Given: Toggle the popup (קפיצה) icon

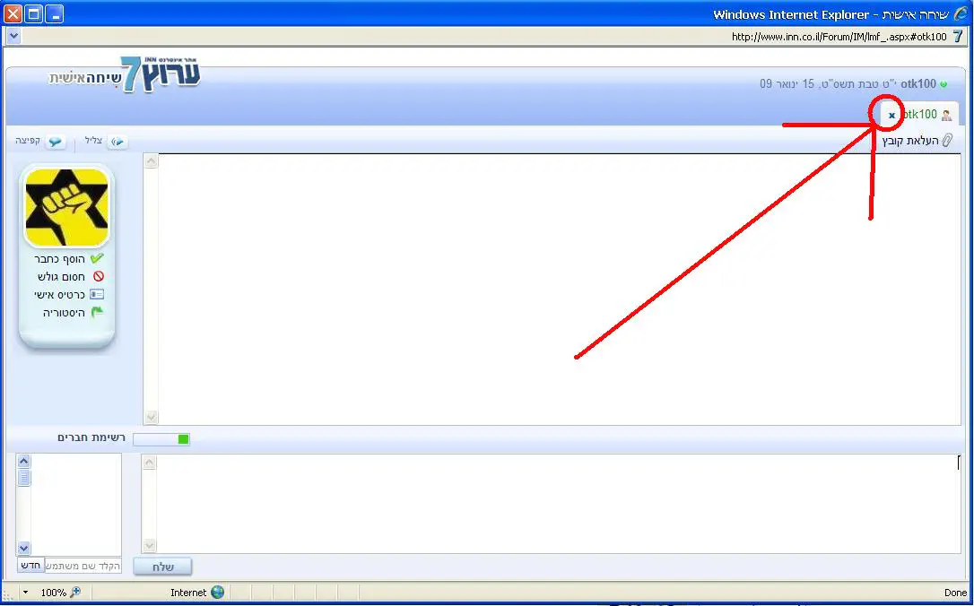Looking at the screenshot, I should click(x=56, y=142).
